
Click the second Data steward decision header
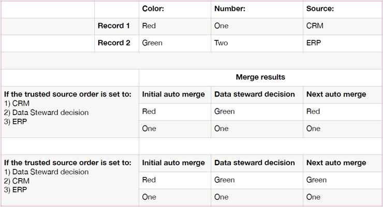click(254, 163)
